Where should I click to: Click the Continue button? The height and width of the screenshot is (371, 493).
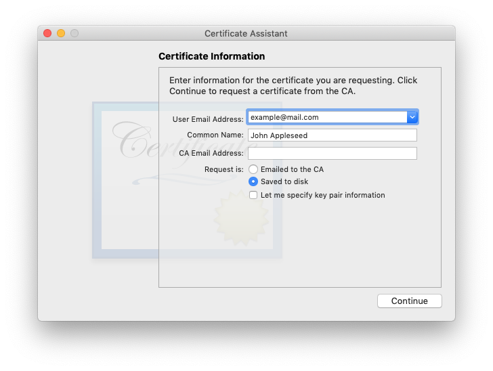point(409,301)
